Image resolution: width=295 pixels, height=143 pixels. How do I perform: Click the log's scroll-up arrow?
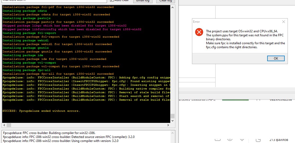[172, 7]
